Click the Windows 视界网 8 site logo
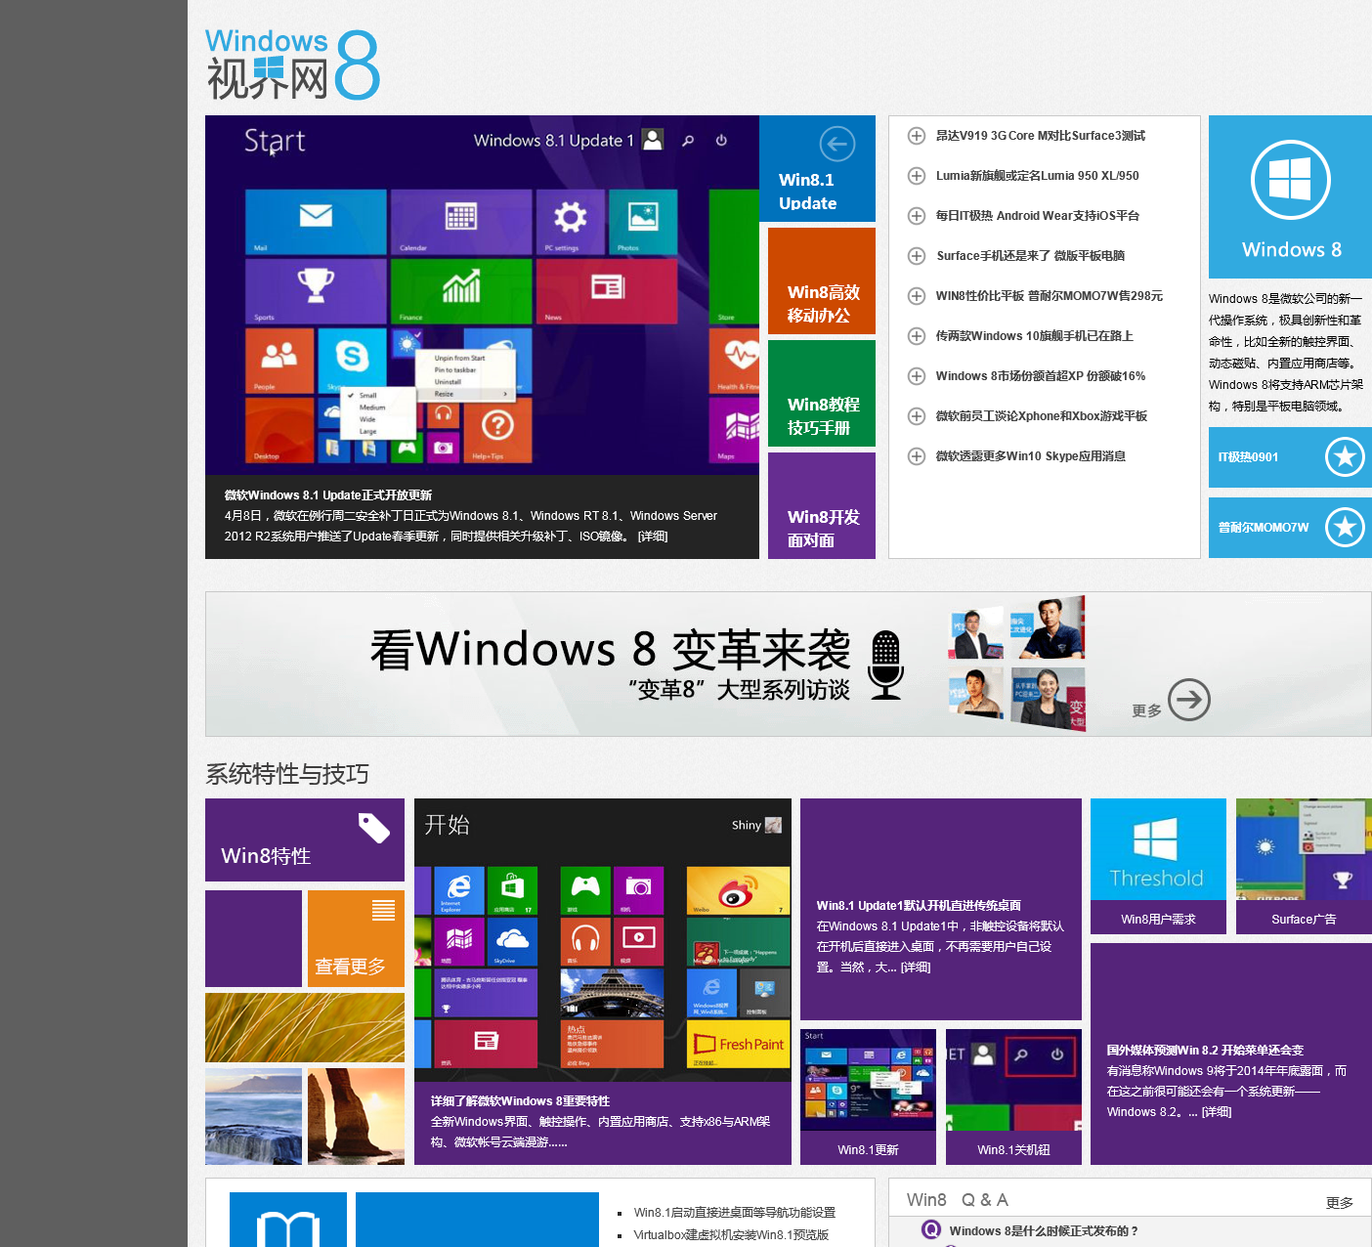 coord(292,64)
